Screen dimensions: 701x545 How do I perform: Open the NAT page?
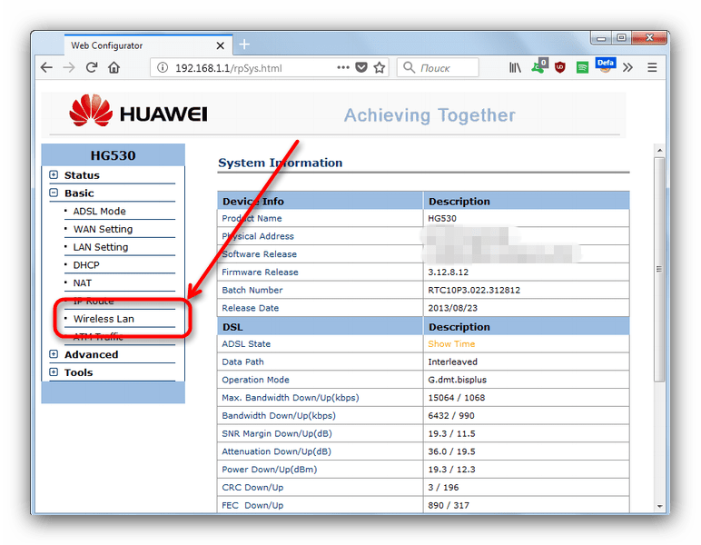83,283
